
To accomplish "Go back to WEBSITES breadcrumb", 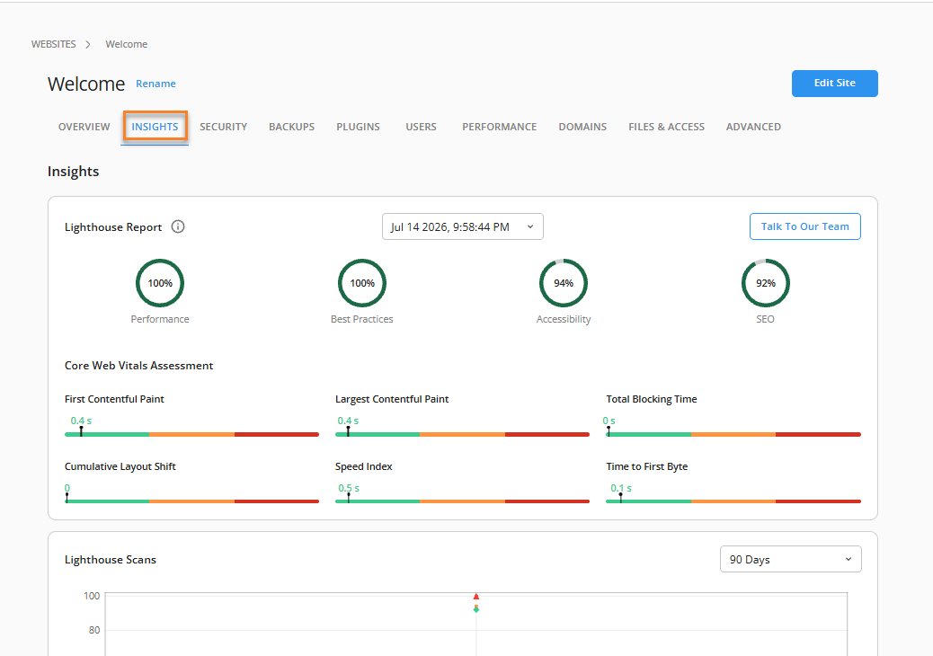I will 54,44.
